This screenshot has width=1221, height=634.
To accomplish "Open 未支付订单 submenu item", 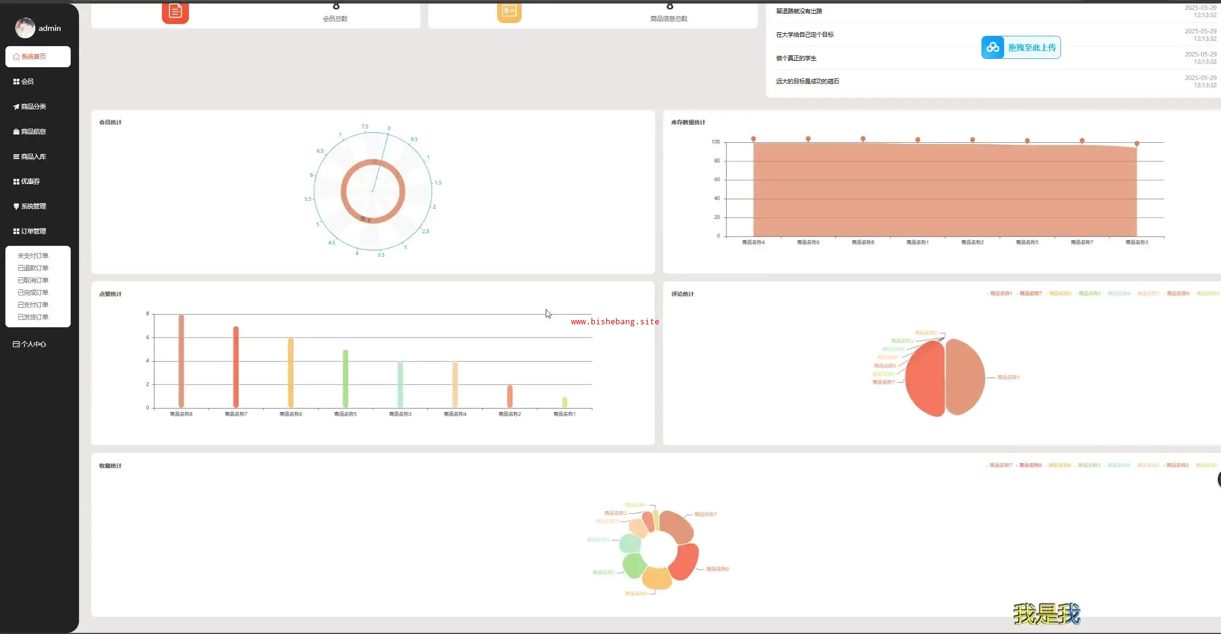I will click(x=33, y=256).
